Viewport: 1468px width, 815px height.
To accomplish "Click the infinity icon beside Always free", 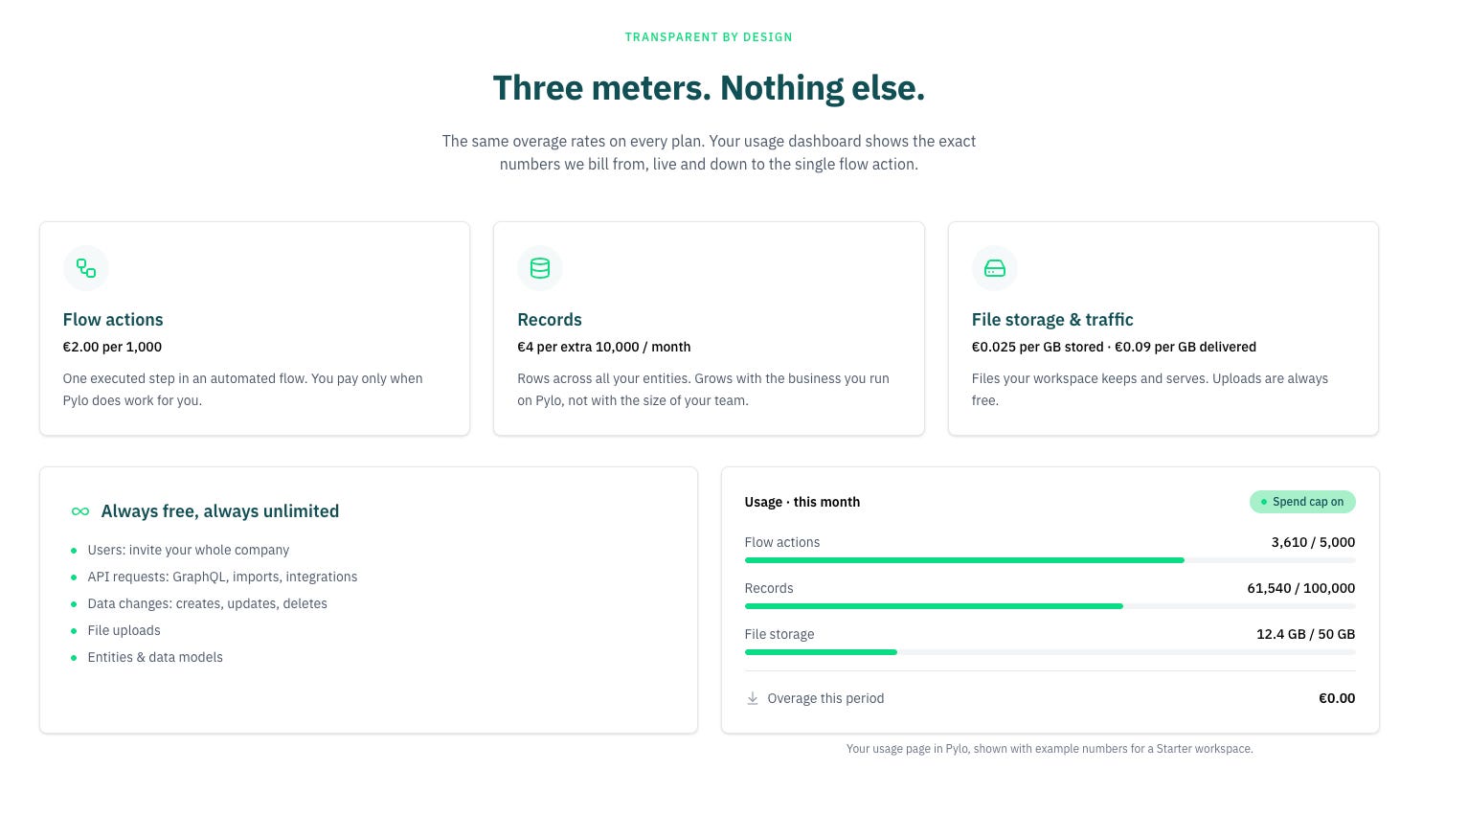I will (x=80, y=511).
